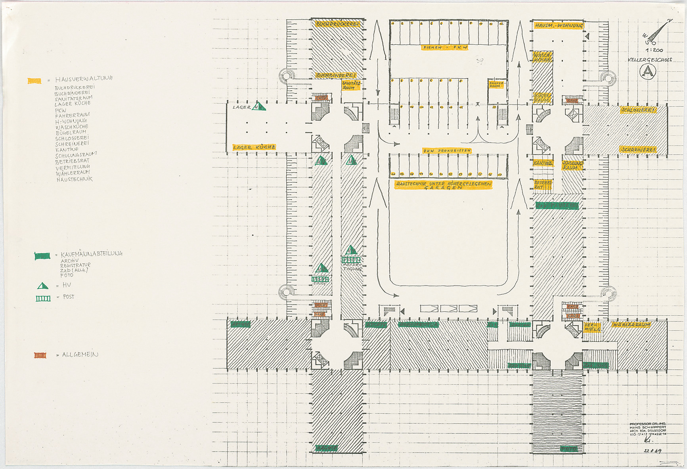Viewport: 687px width, 469px height.
Task: Click the green Kaufmänn. Abteilung legend swatch
Action: point(42,256)
